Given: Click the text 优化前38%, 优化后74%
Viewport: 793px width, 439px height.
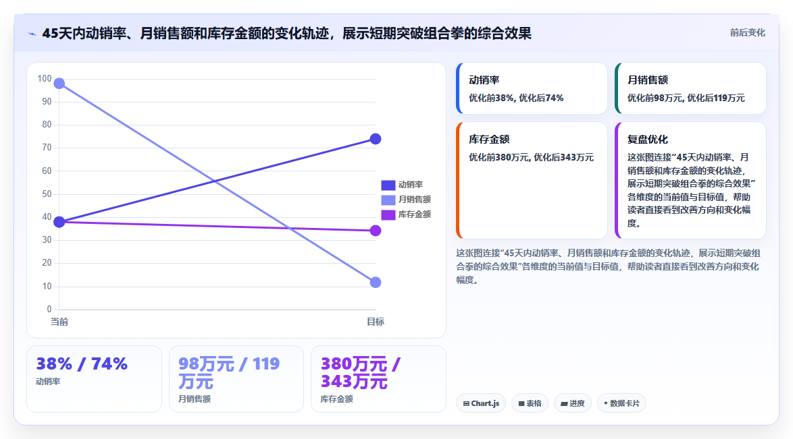Looking at the screenshot, I should [x=516, y=98].
